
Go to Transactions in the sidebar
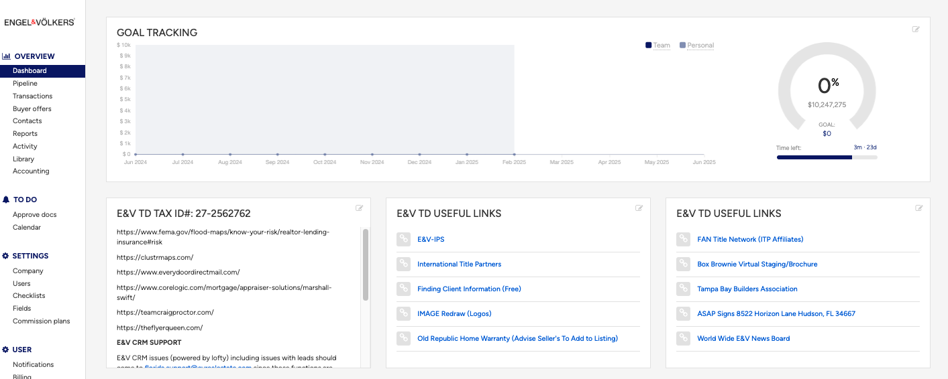[x=32, y=96]
